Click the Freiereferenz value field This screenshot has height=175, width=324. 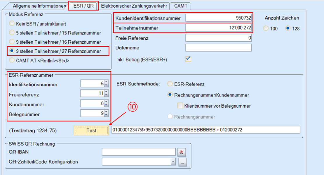coord(92,93)
